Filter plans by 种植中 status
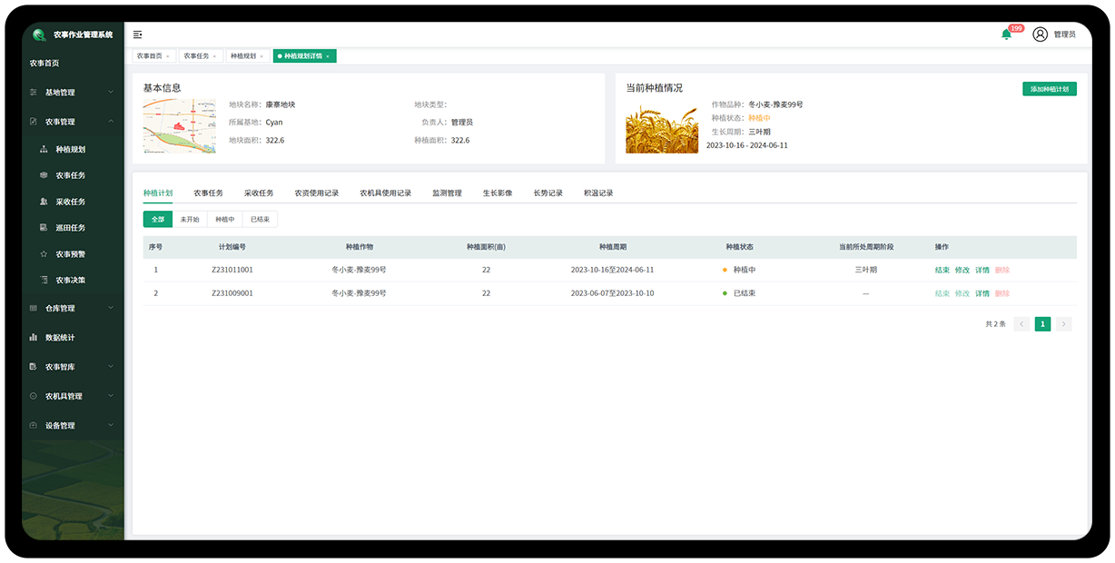Screen dimensions: 1115x563 [x=225, y=220]
